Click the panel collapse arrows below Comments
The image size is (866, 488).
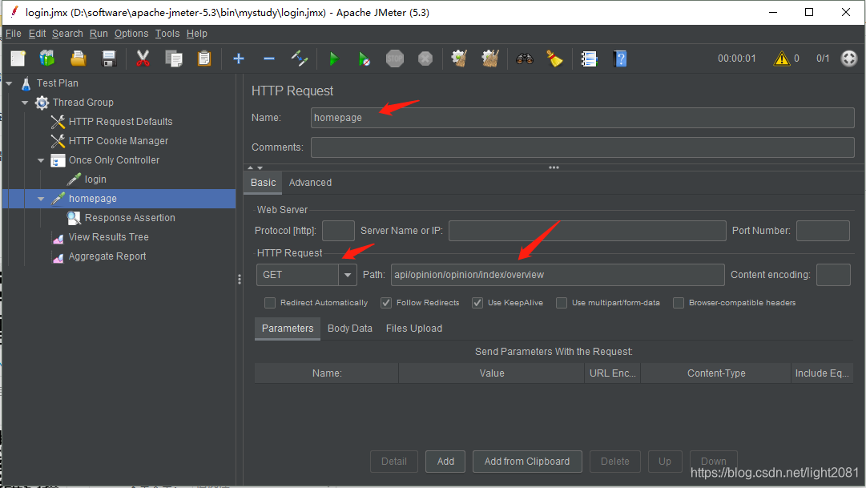tap(256, 167)
